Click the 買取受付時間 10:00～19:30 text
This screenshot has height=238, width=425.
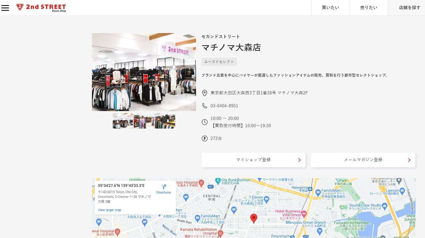(x=241, y=126)
